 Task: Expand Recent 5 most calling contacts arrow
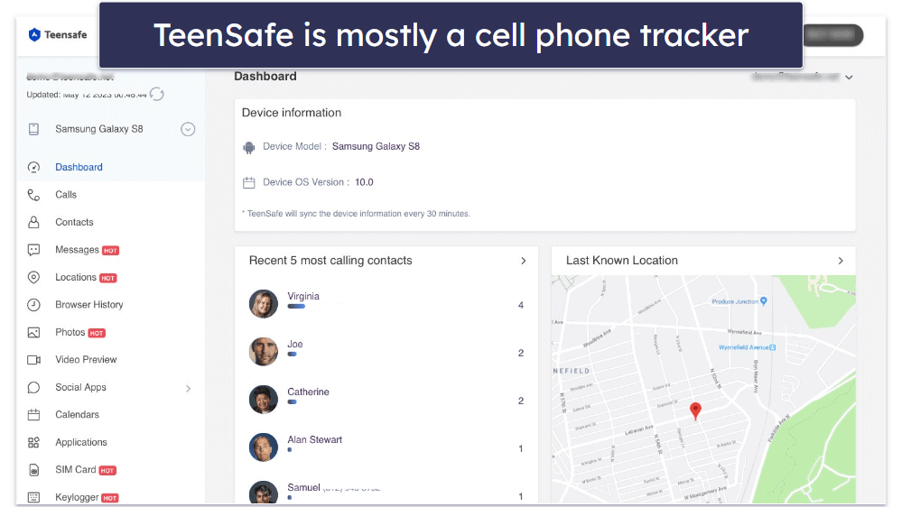[523, 261]
